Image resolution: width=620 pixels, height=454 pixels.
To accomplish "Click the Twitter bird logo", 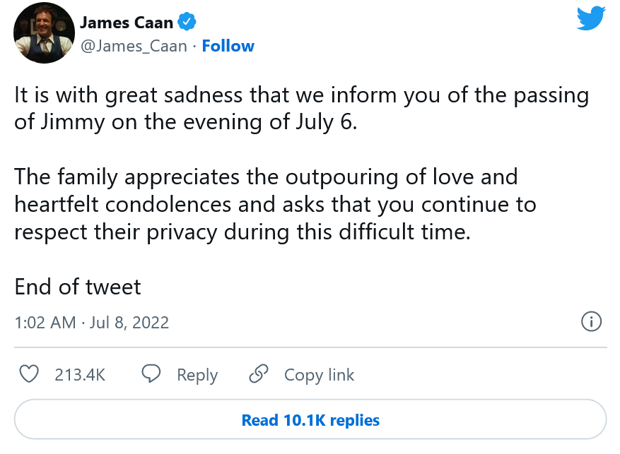I will (x=591, y=18).
